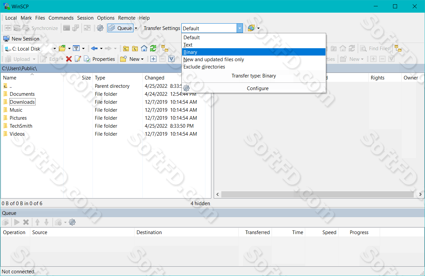Go back with the blue arrow

[94, 49]
